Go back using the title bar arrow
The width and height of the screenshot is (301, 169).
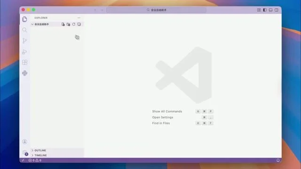click(95, 10)
